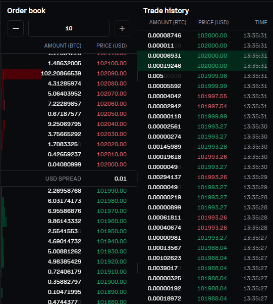Click the aggregation value field showing 10

(69, 28)
